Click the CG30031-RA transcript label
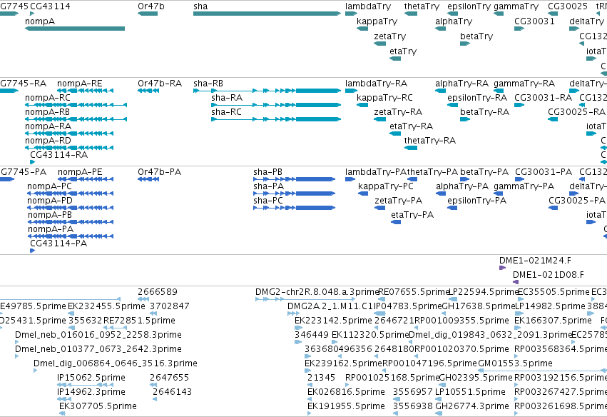Viewport: 607px width, 417px height. coord(543,98)
